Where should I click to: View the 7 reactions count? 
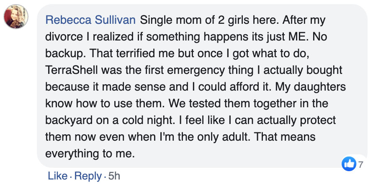pos(360,164)
